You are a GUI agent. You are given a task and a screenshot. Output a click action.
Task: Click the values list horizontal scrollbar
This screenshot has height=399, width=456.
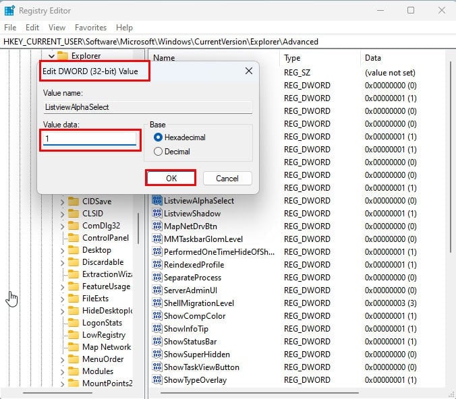click(x=260, y=392)
